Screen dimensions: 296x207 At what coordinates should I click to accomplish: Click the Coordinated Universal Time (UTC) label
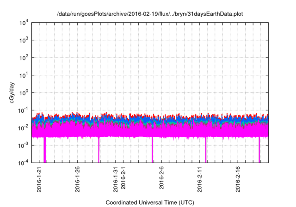[x=150, y=203]
